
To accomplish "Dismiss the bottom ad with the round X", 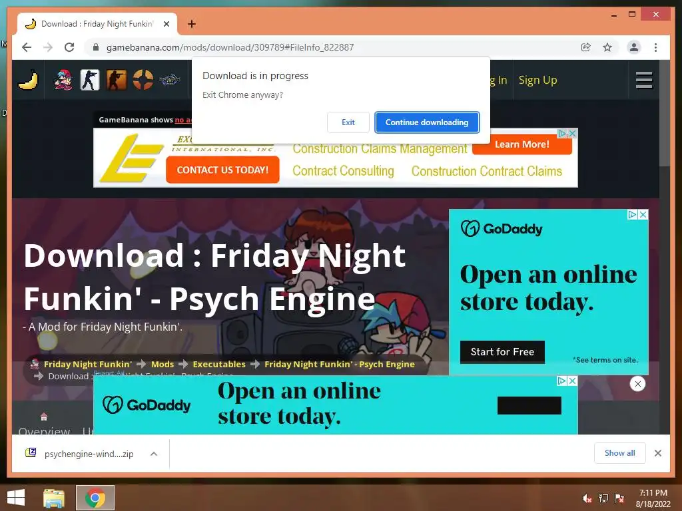I will point(637,384).
